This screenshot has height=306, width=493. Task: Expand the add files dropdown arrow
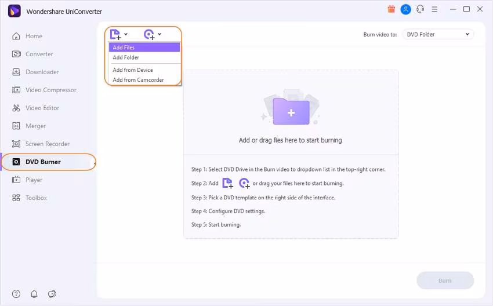pos(126,34)
